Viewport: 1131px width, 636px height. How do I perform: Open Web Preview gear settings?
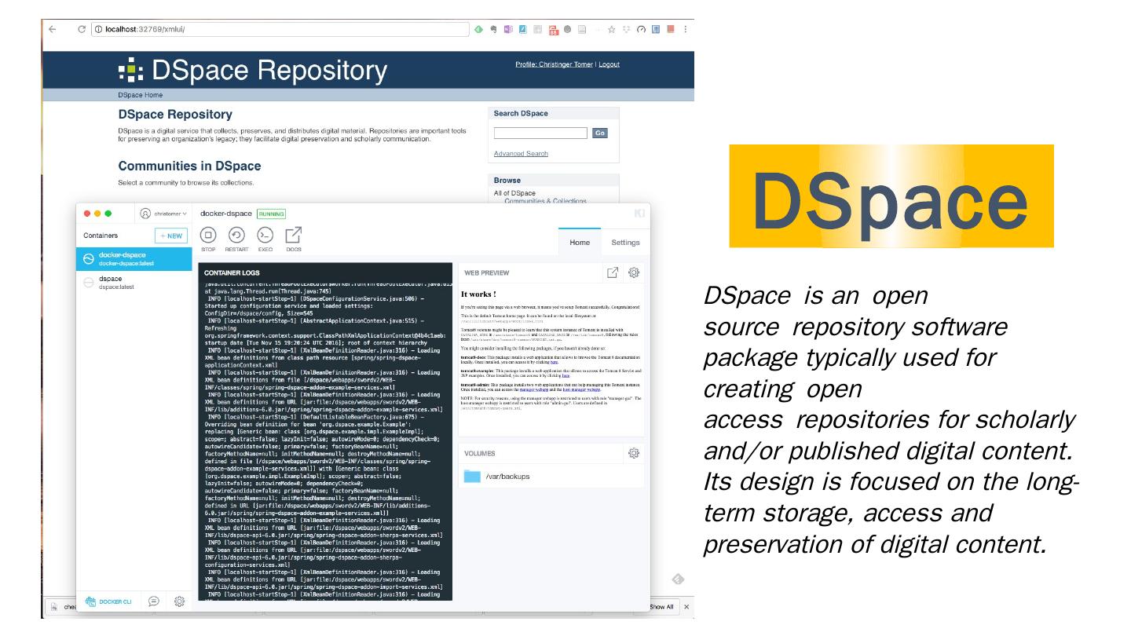(634, 272)
